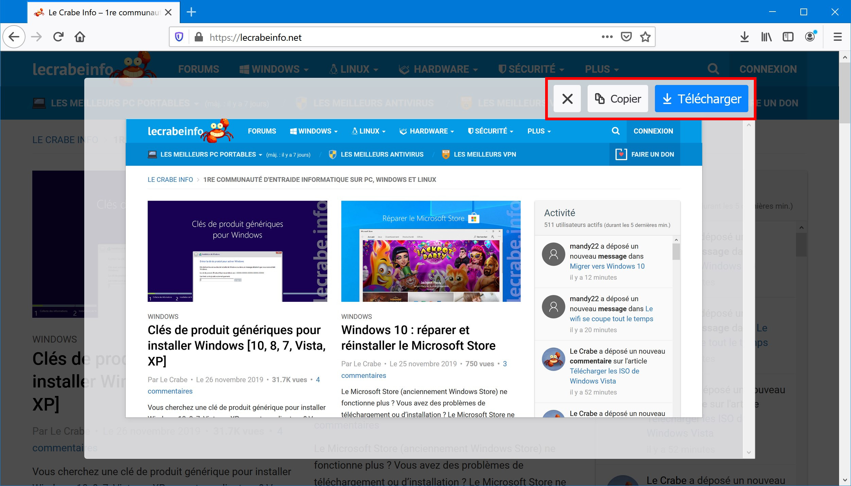851x486 pixels.
Task: Open Migrer vers Windows 10 forum link
Action: click(x=607, y=266)
